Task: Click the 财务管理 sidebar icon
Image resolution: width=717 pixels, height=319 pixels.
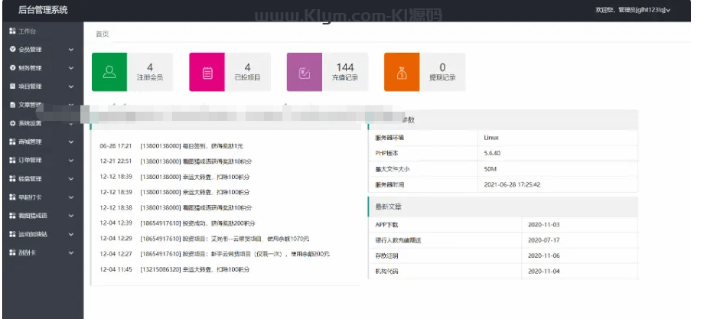Action: tap(12, 68)
